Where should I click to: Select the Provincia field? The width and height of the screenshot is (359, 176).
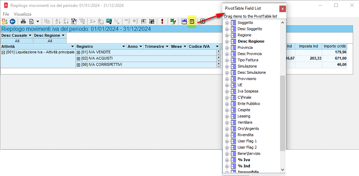[245, 48]
